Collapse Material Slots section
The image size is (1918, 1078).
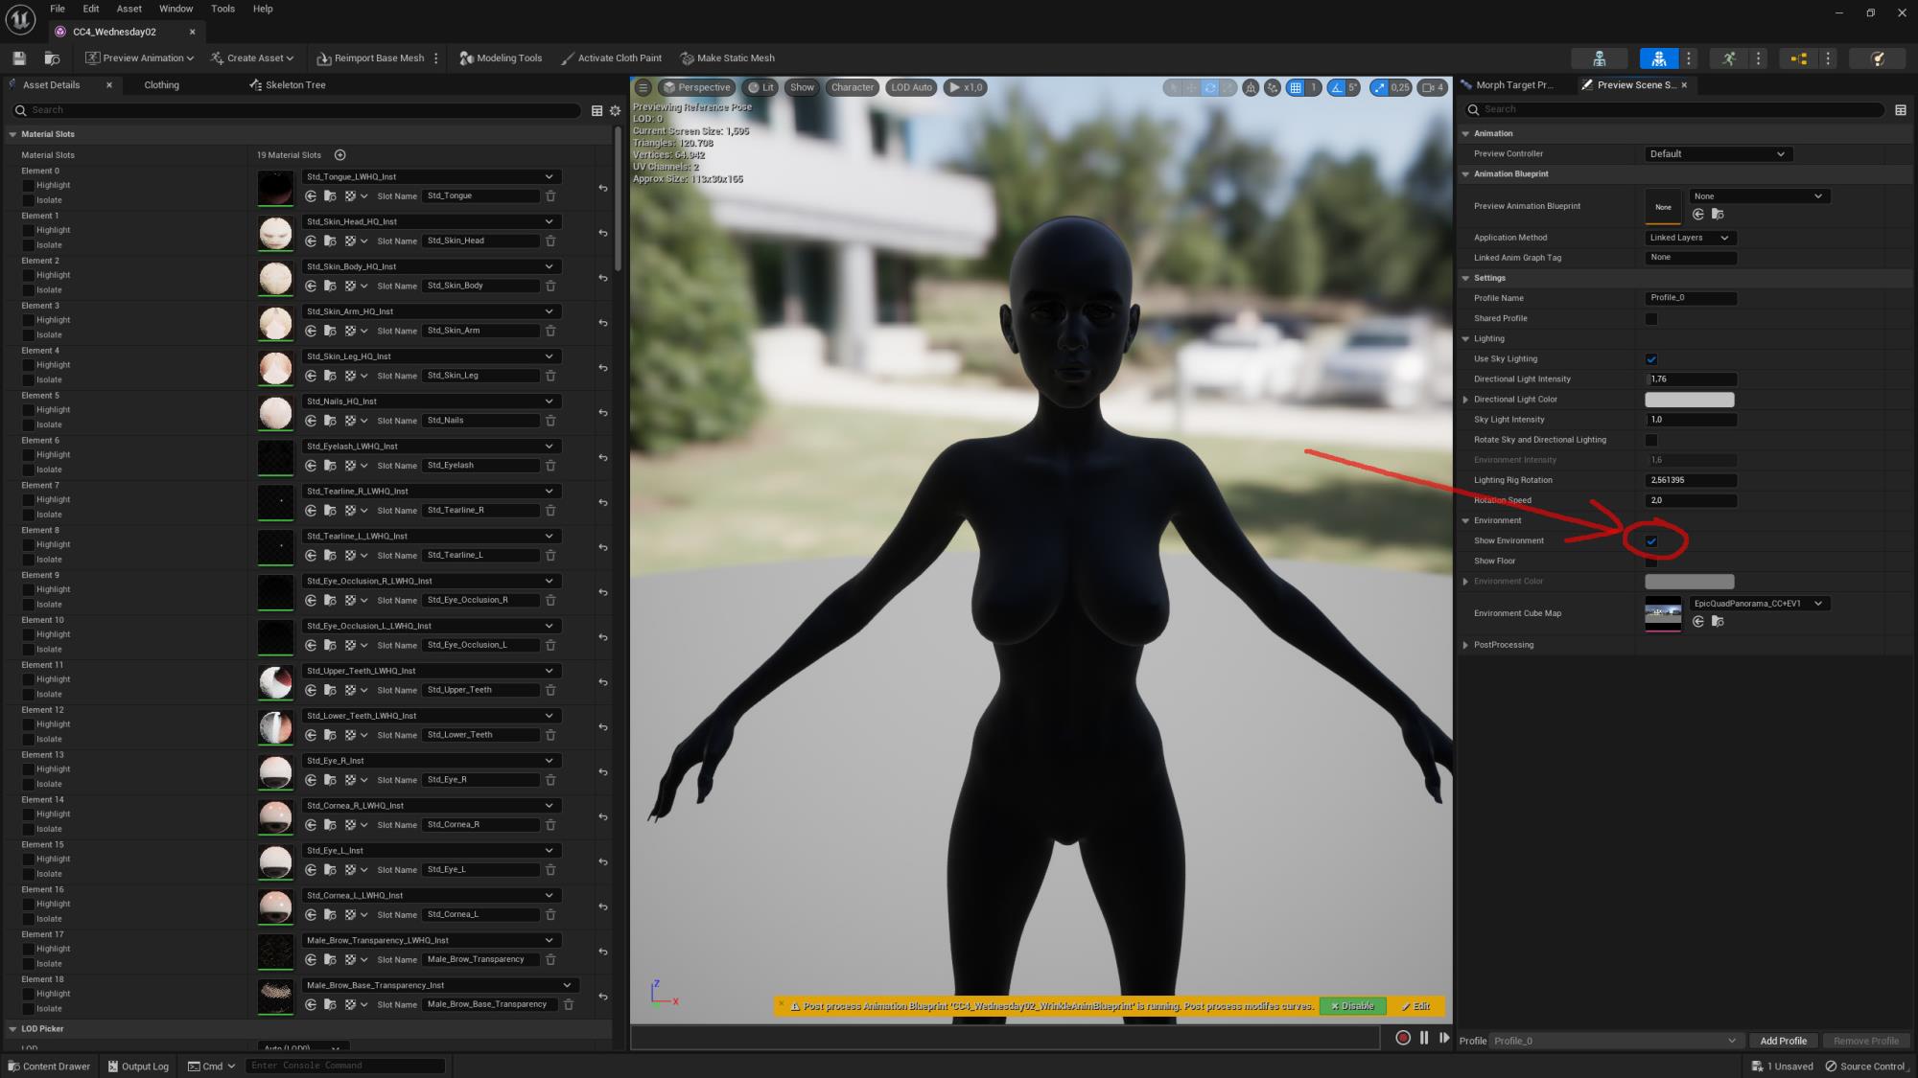pos(12,135)
